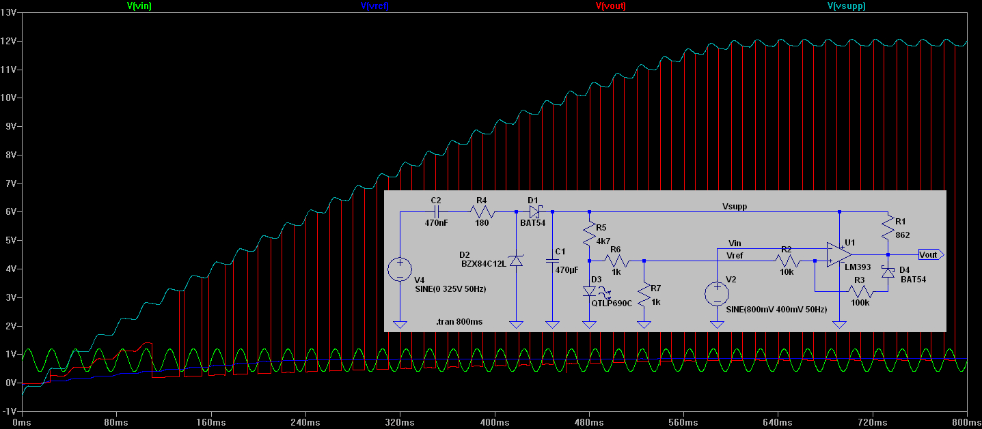The width and height of the screenshot is (982, 429).
Task: Click the 10k value of R2
Action: (x=787, y=271)
